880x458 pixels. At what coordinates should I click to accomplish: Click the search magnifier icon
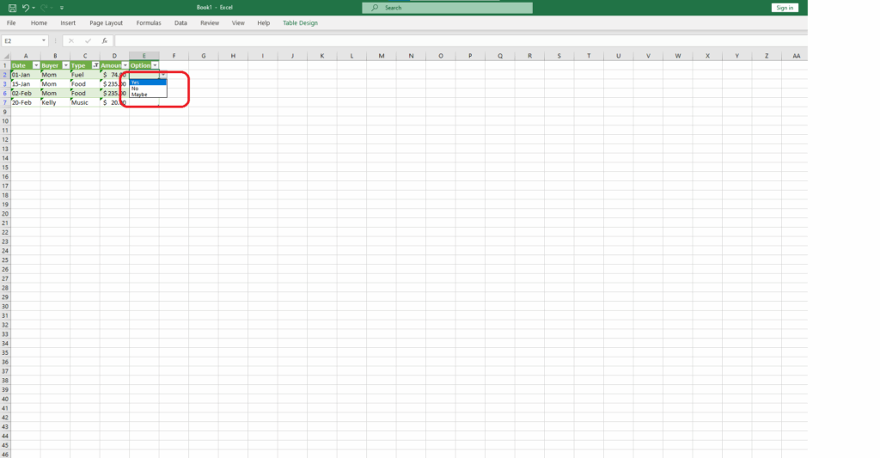tap(375, 8)
